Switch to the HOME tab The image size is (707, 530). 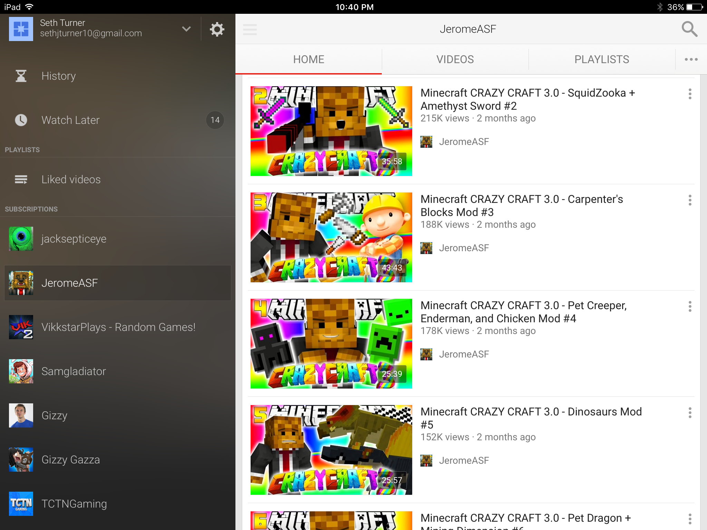click(x=309, y=59)
